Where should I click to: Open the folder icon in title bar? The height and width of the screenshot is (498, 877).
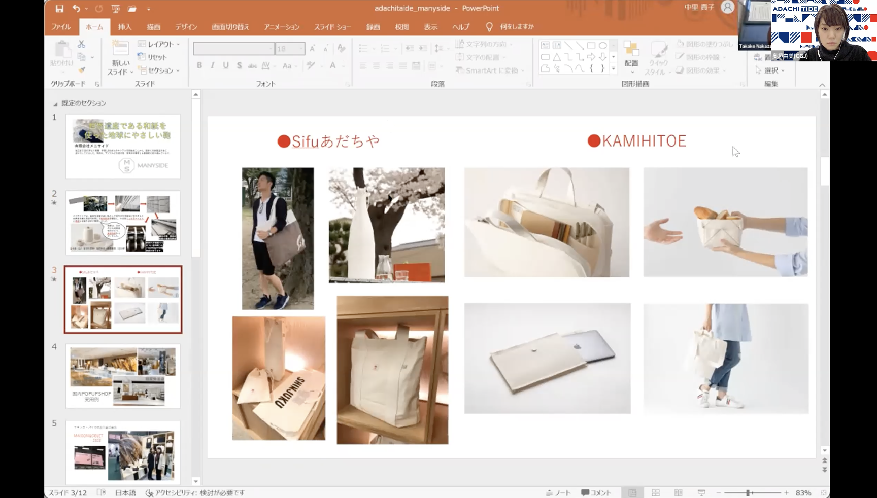point(132,9)
